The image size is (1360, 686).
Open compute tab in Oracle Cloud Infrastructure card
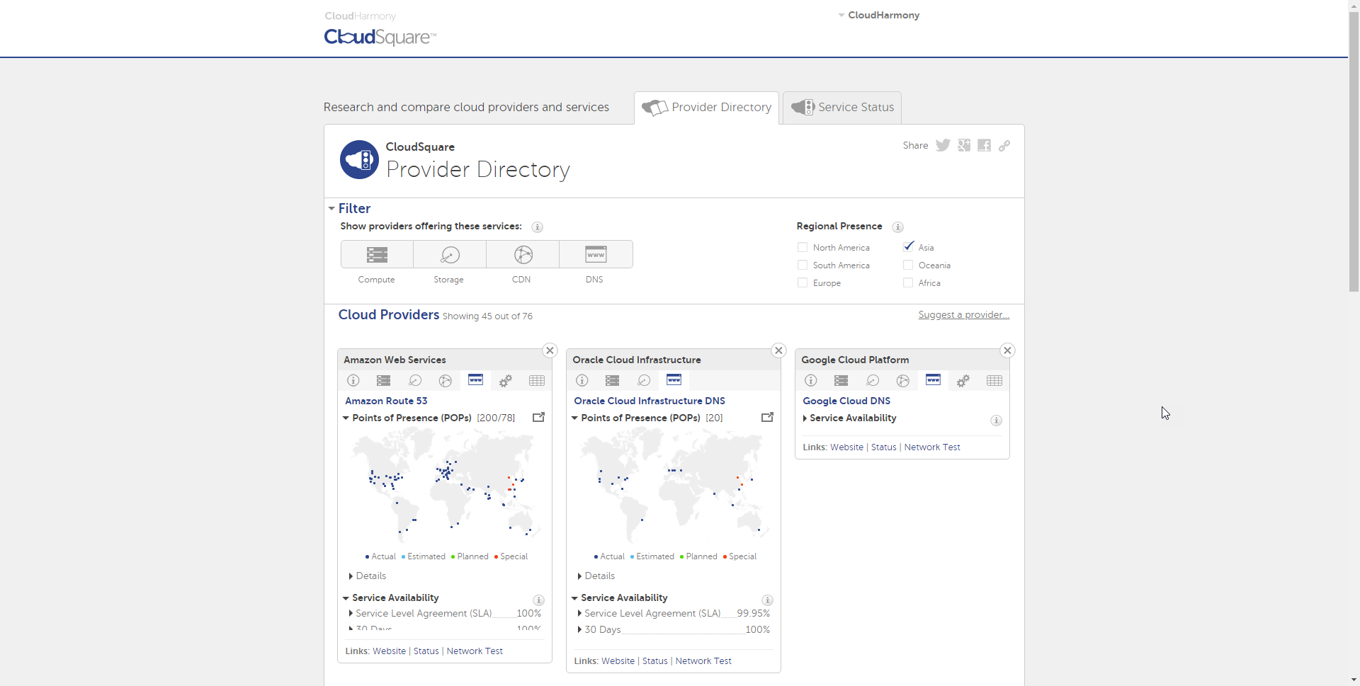pyautogui.click(x=613, y=380)
